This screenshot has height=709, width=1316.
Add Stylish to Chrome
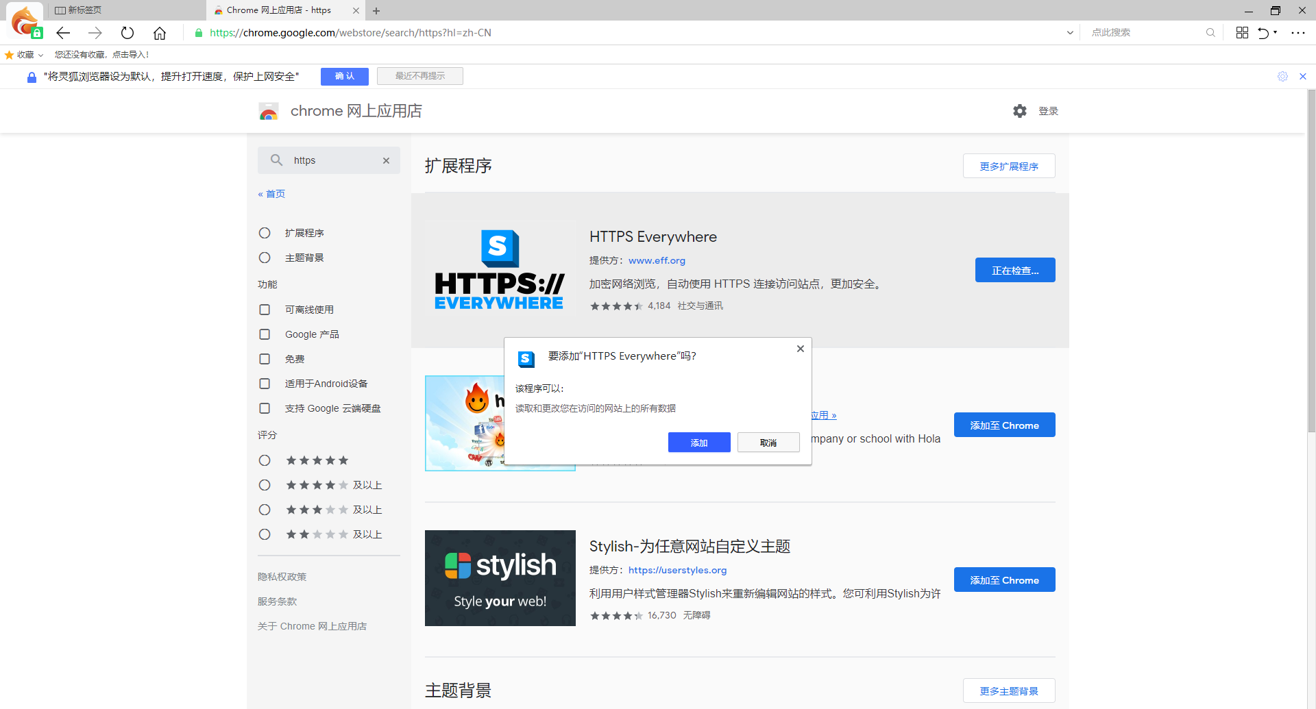tap(1004, 580)
